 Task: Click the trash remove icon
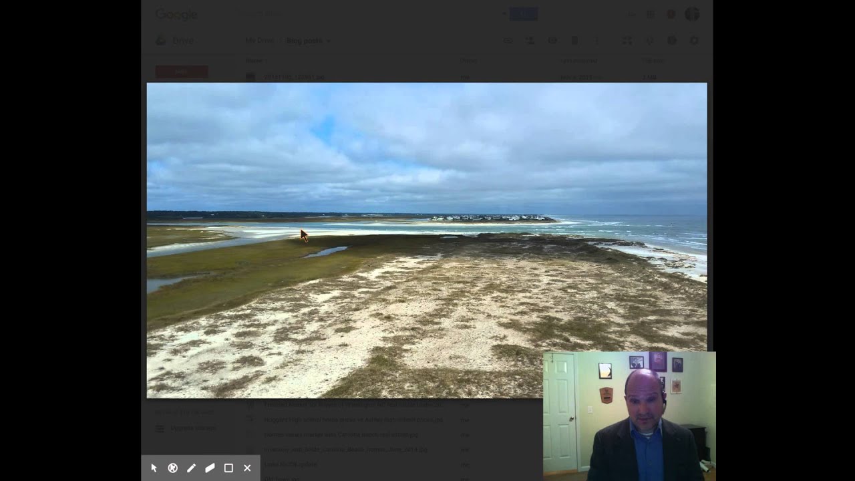point(574,41)
